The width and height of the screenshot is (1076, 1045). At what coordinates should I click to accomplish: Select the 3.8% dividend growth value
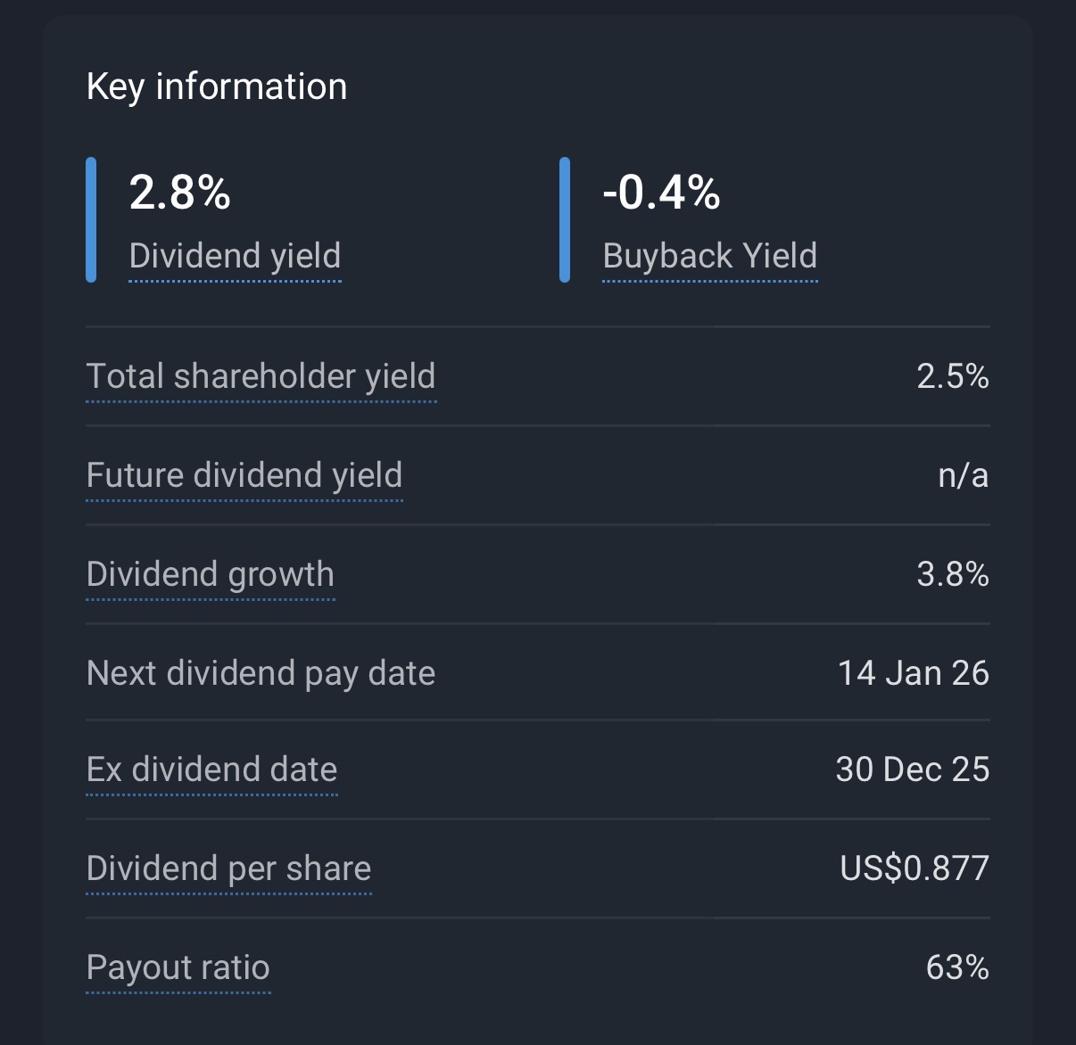(952, 575)
